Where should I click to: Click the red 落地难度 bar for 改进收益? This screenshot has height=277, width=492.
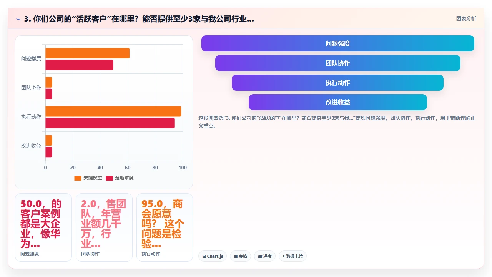point(48,152)
